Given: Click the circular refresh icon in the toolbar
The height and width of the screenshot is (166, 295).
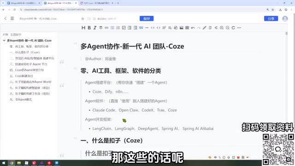Looking at the screenshot, I should (233, 28).
